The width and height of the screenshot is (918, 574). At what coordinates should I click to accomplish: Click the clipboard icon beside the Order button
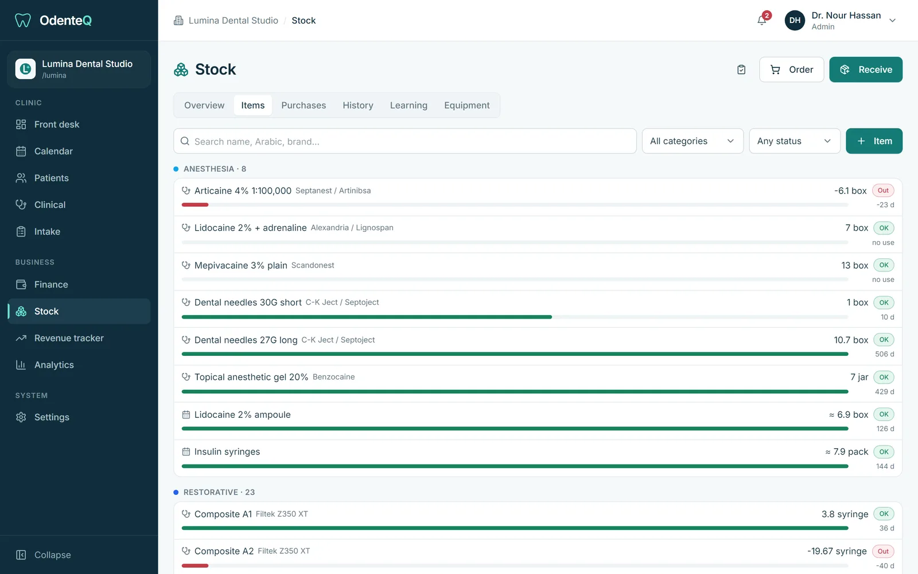(x=741, y=69)
